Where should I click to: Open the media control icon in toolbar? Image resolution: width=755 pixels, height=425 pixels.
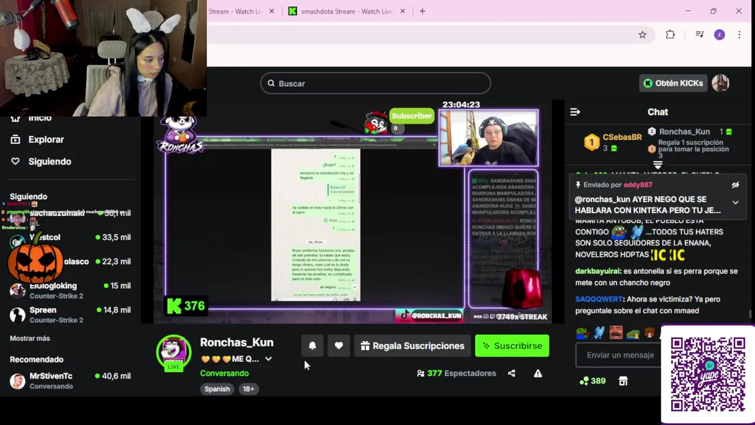pos(700,35)
